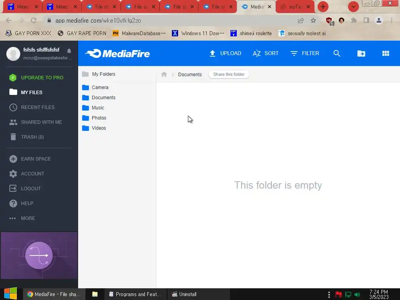Image resolution: width=400 pixels, height=300 pixels.
Task: Select the My Folders root entry
Action: pos(99,74)
